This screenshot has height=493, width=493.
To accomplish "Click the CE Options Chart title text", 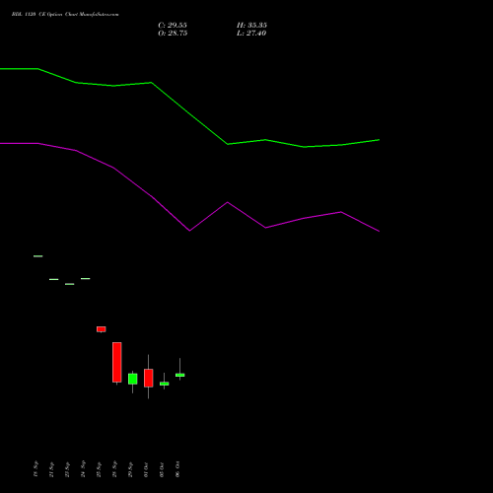I will (65, 15).
